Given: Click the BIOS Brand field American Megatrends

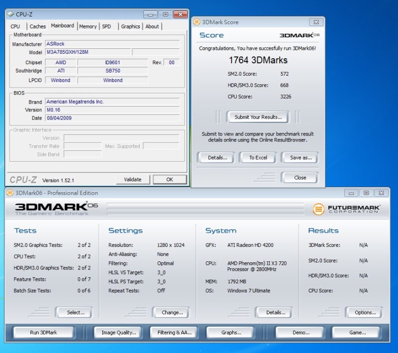Looking at the screenshot, I should [x=112, y=102].
